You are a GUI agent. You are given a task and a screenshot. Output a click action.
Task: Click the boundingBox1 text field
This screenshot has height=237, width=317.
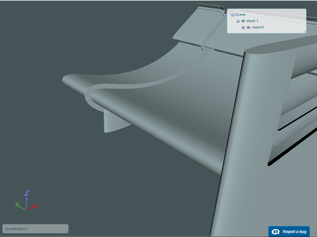coord(35,229)
